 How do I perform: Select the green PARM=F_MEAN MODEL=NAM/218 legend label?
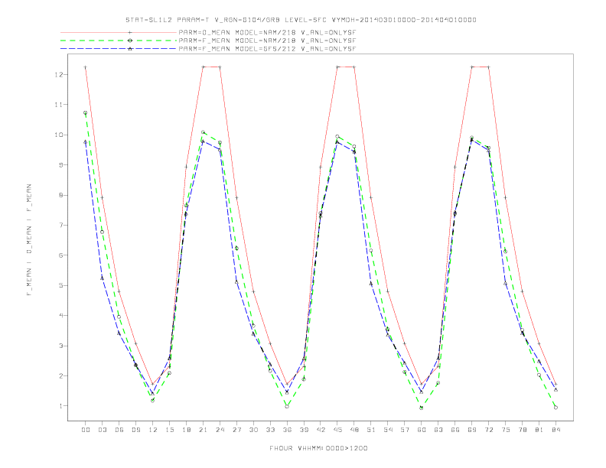267,41
